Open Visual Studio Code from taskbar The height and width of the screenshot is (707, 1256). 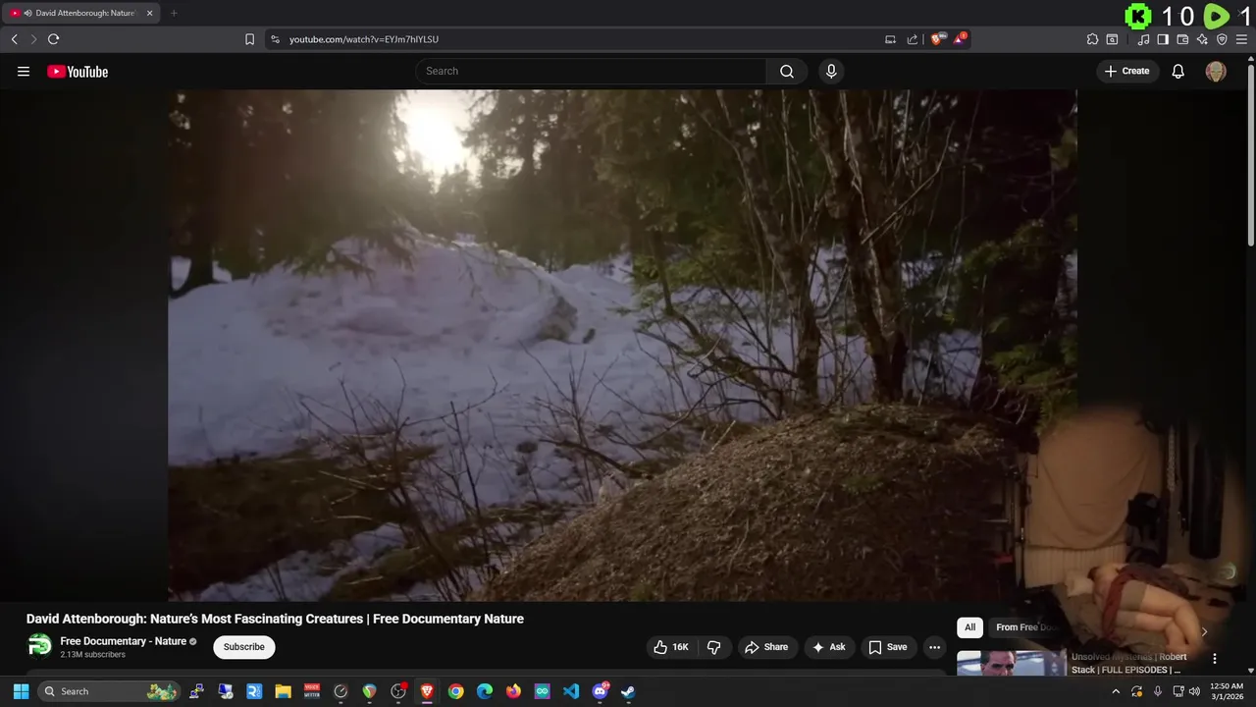pos(571,691)
